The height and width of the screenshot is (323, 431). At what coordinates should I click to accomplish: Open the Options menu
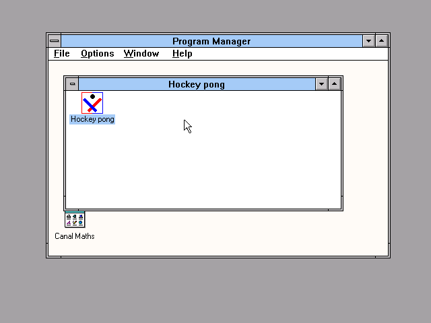(97, 54)
